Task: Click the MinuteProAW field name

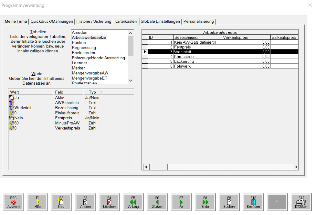Action: click(67, 123)
